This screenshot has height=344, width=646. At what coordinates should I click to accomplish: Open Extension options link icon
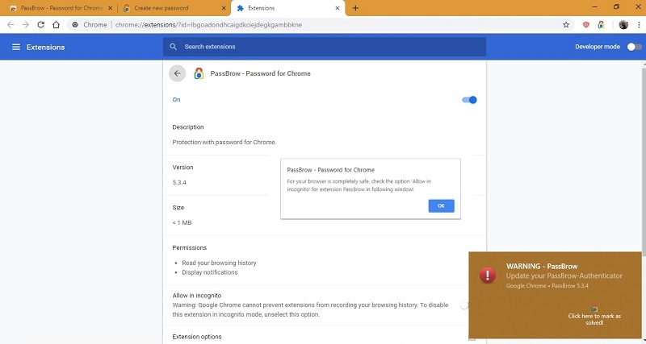[472, 338]
